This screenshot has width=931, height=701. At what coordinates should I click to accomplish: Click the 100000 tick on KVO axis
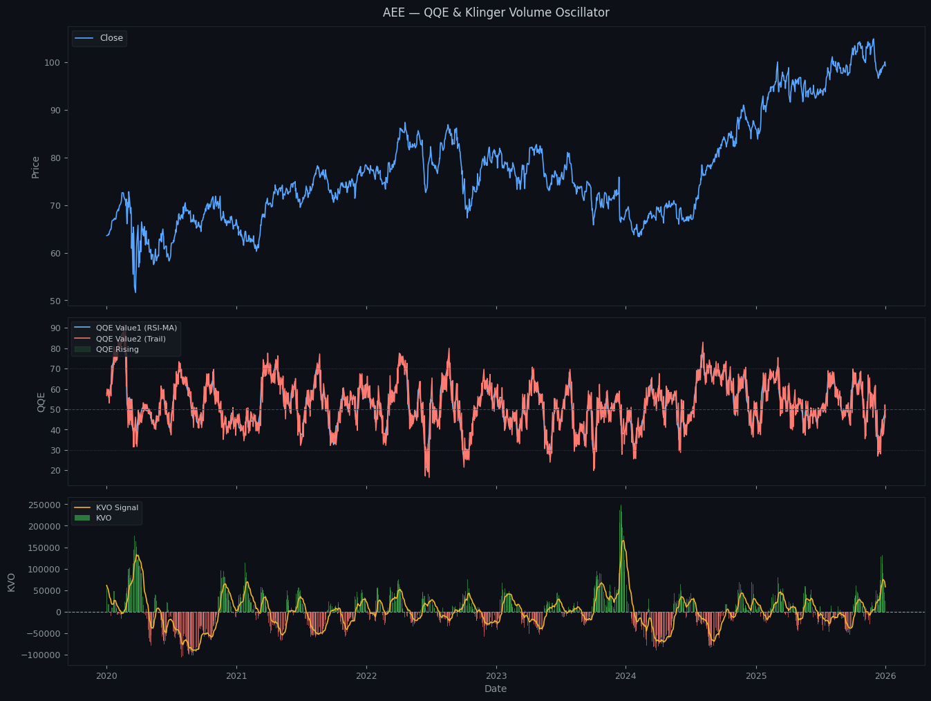(x=45, y=569)
